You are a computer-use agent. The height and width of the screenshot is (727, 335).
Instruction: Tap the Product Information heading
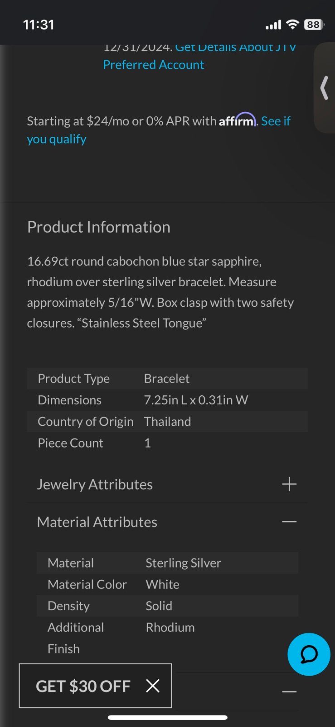pyautogui.click(x=99, y=227)
